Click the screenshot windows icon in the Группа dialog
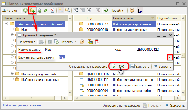Viewport: 188px width, 110px height. 90,42
